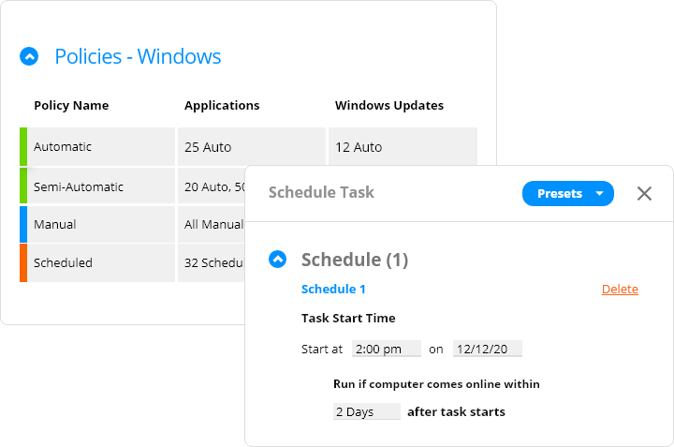674x447 pixels.
Task: Sort by Windows Updates column header
Action: coord(389,105)
